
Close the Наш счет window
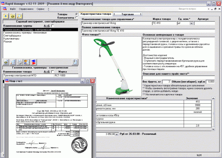click(92, 81)
